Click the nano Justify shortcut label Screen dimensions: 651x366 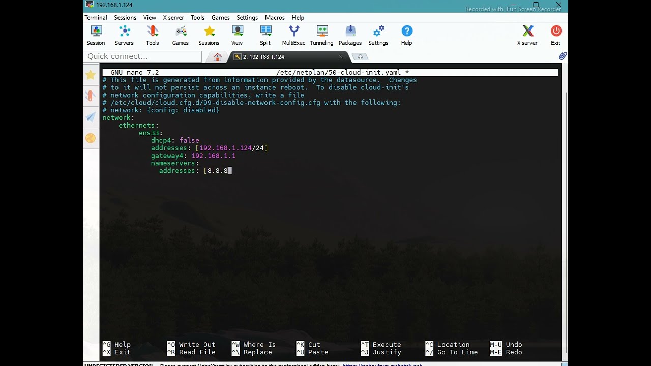(387, 352)
